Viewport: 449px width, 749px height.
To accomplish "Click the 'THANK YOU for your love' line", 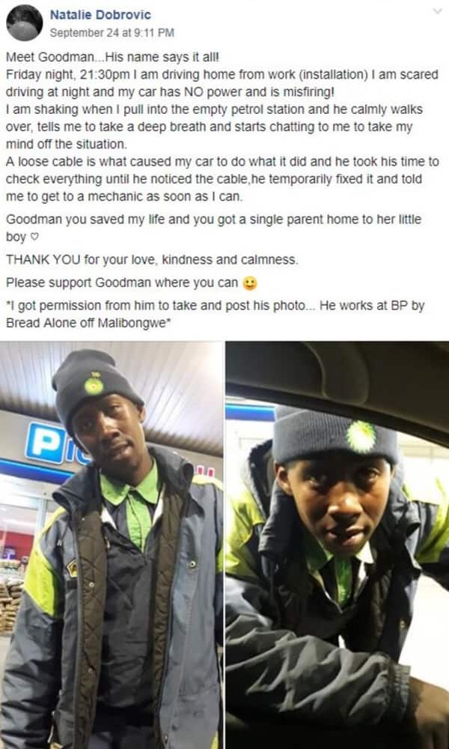I will click(x=152, y=261).
